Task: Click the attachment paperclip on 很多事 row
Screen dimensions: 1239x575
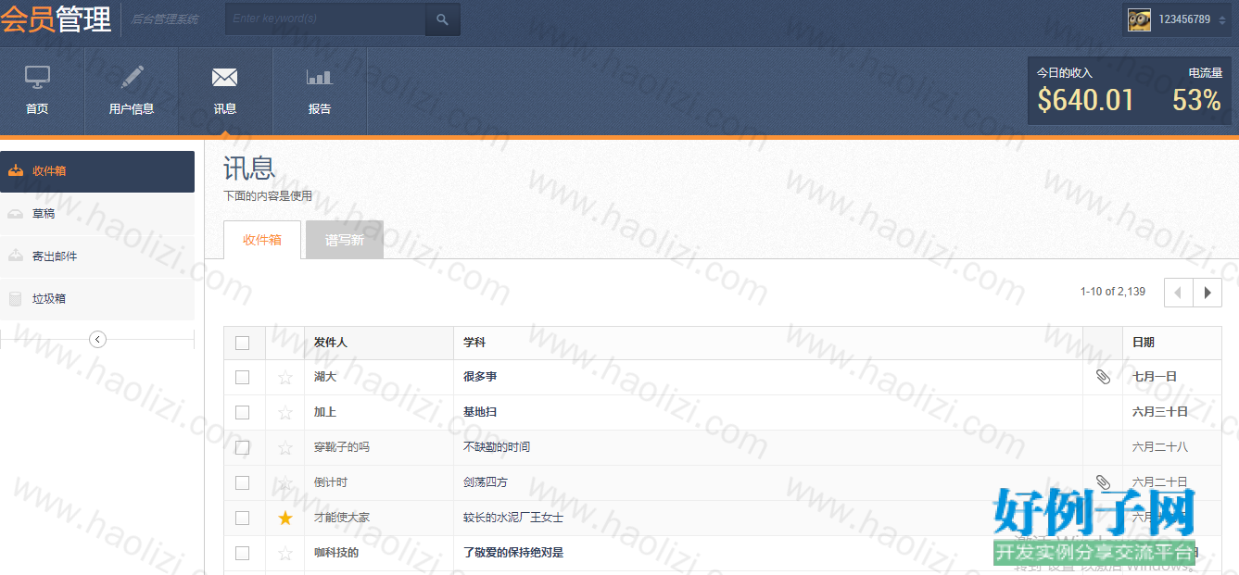Action: pos(1103,377)
